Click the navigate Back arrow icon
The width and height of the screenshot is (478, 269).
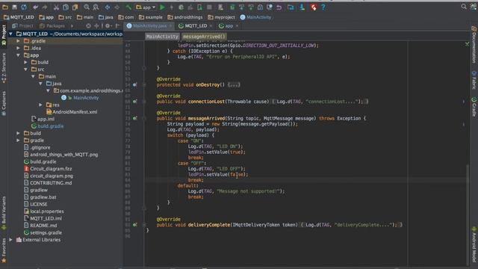point(108,7)
